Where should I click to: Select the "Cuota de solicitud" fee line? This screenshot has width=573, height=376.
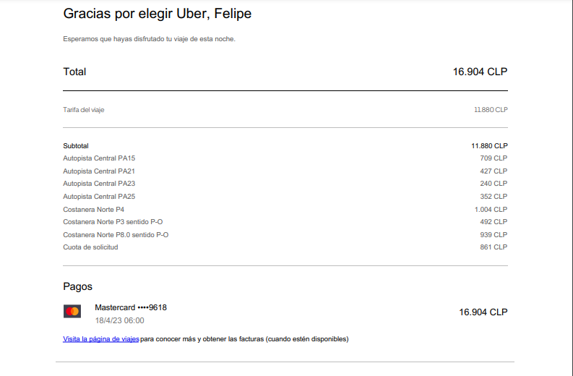point(90,247)
